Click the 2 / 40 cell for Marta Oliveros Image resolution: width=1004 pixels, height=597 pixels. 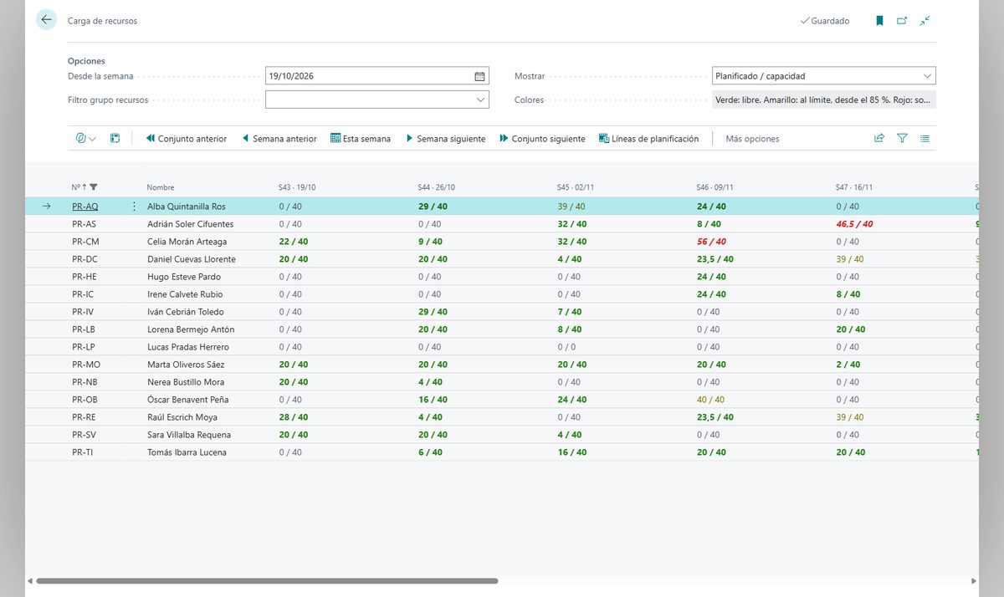point(848,365)
